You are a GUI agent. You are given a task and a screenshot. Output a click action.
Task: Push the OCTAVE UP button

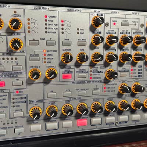17,68
